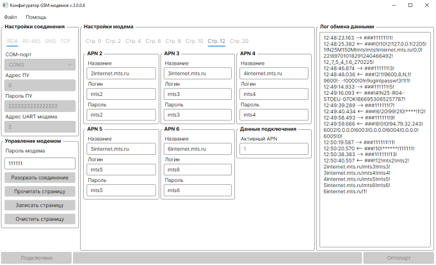
Task: Open modem settings tab Стр. 0
Action: [93, 41]
